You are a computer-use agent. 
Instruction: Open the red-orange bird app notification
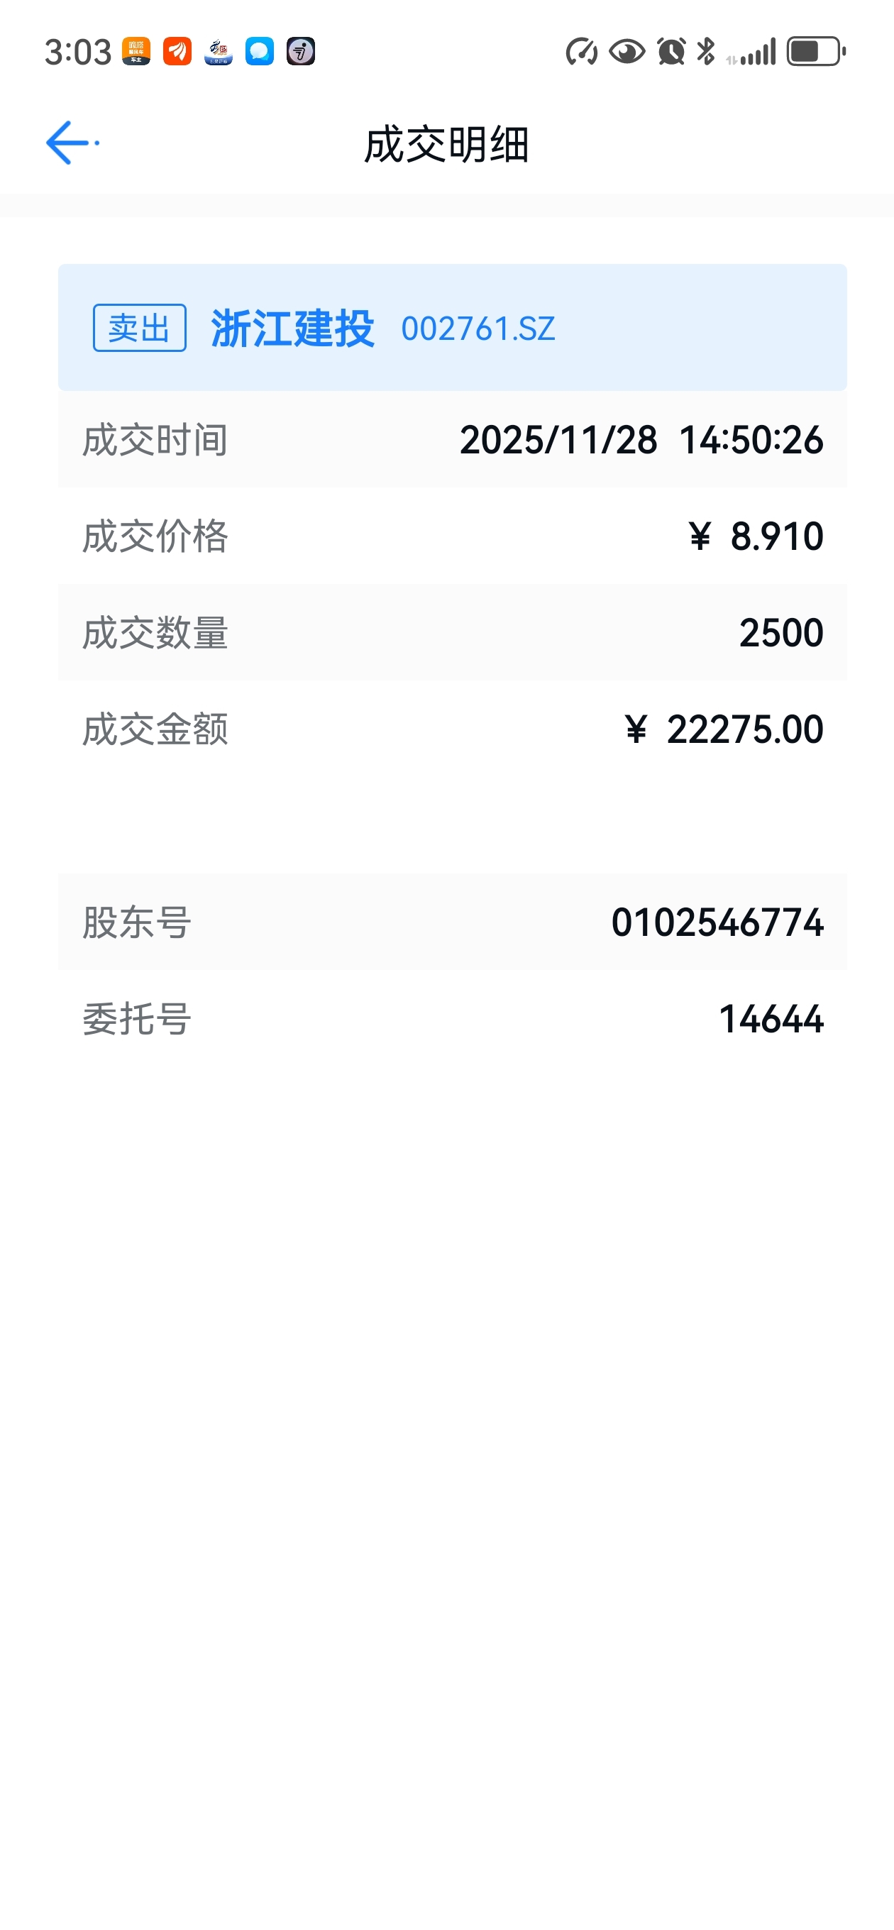177,52
